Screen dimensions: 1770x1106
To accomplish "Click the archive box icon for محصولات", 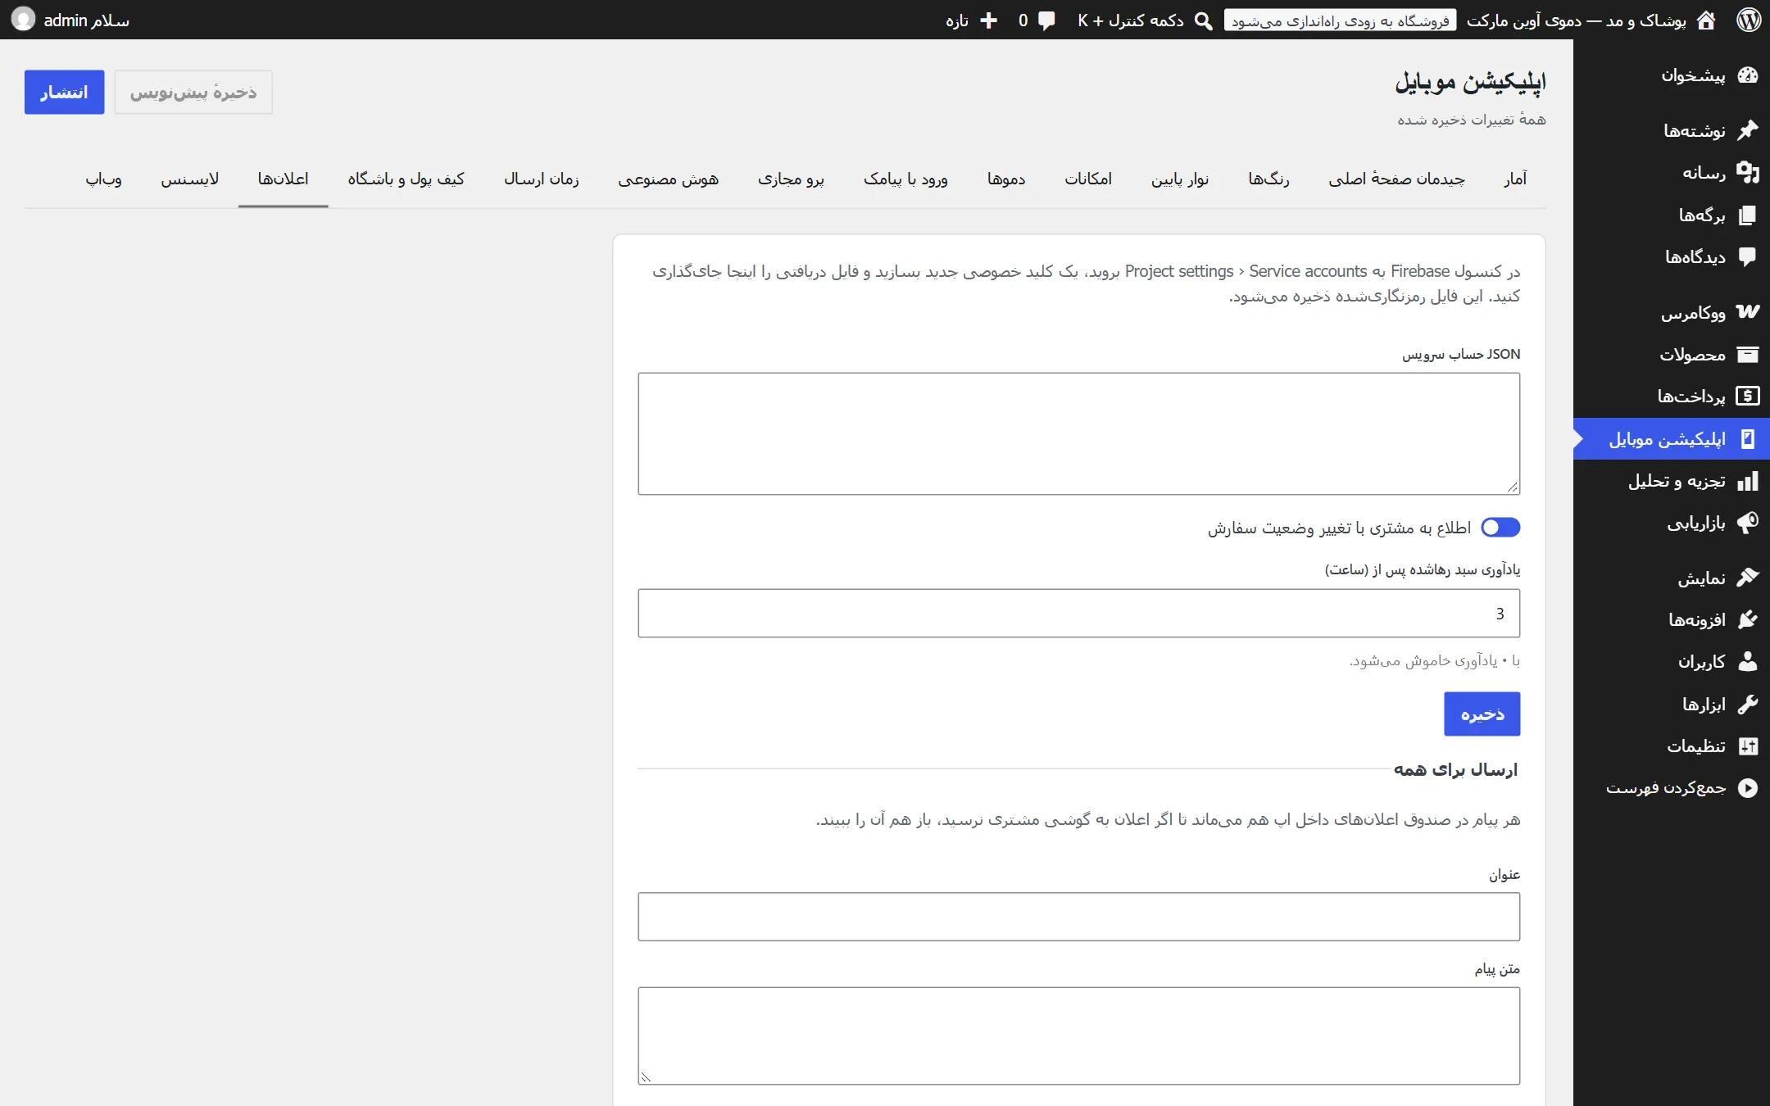I will 1748,355.
